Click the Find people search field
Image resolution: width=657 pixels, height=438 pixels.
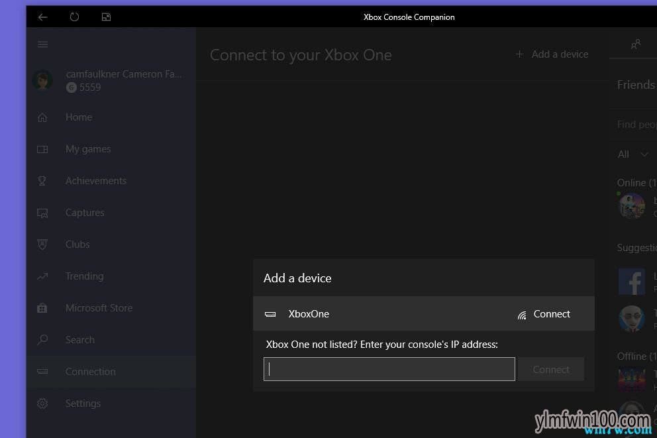coord(636,125)
